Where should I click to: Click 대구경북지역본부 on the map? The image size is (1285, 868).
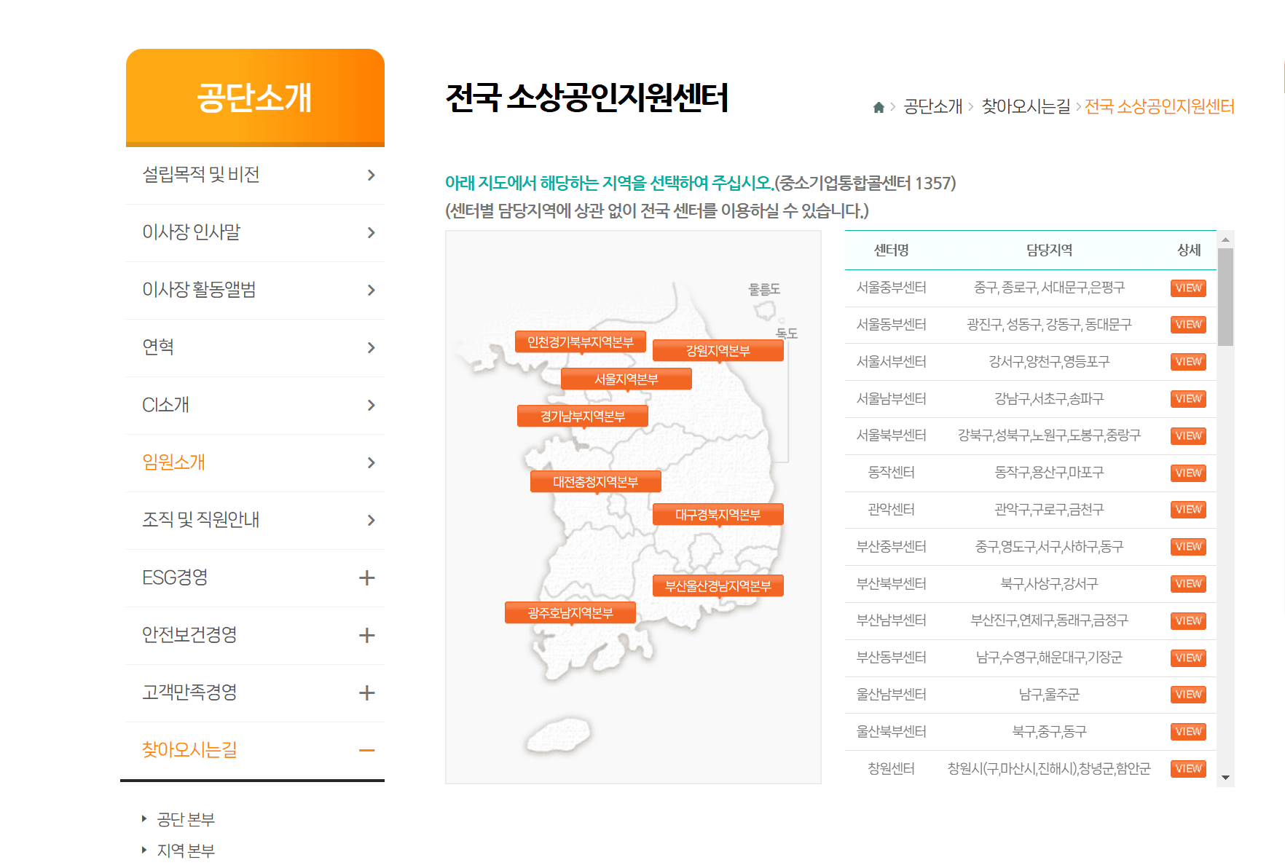718,514
